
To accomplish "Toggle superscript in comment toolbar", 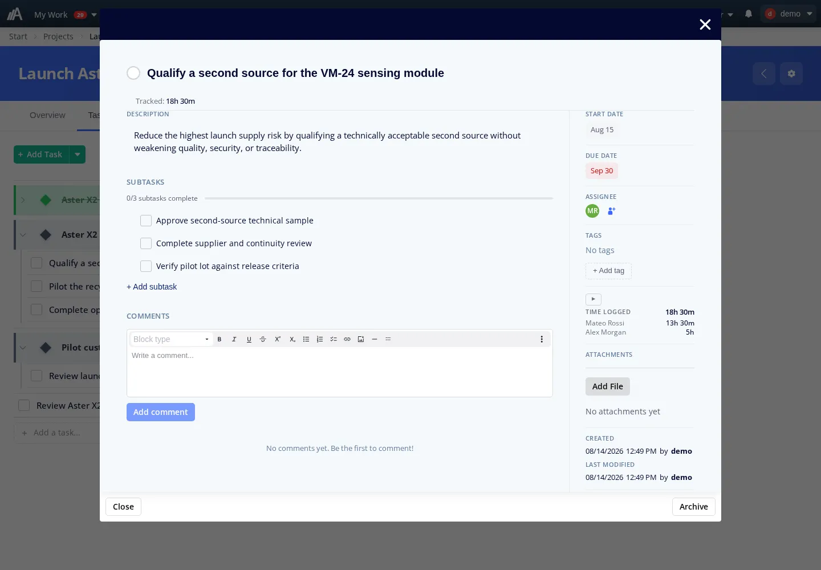I will pos(278,339).
